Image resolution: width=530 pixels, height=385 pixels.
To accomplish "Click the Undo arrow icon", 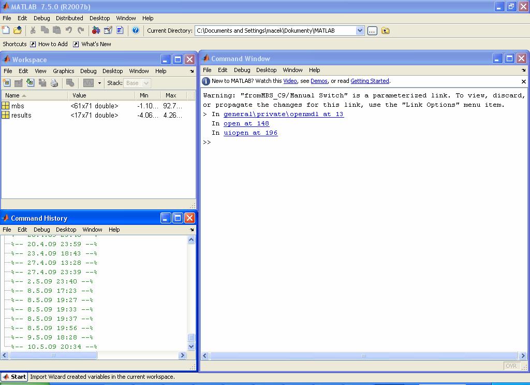I will point(69,31).
